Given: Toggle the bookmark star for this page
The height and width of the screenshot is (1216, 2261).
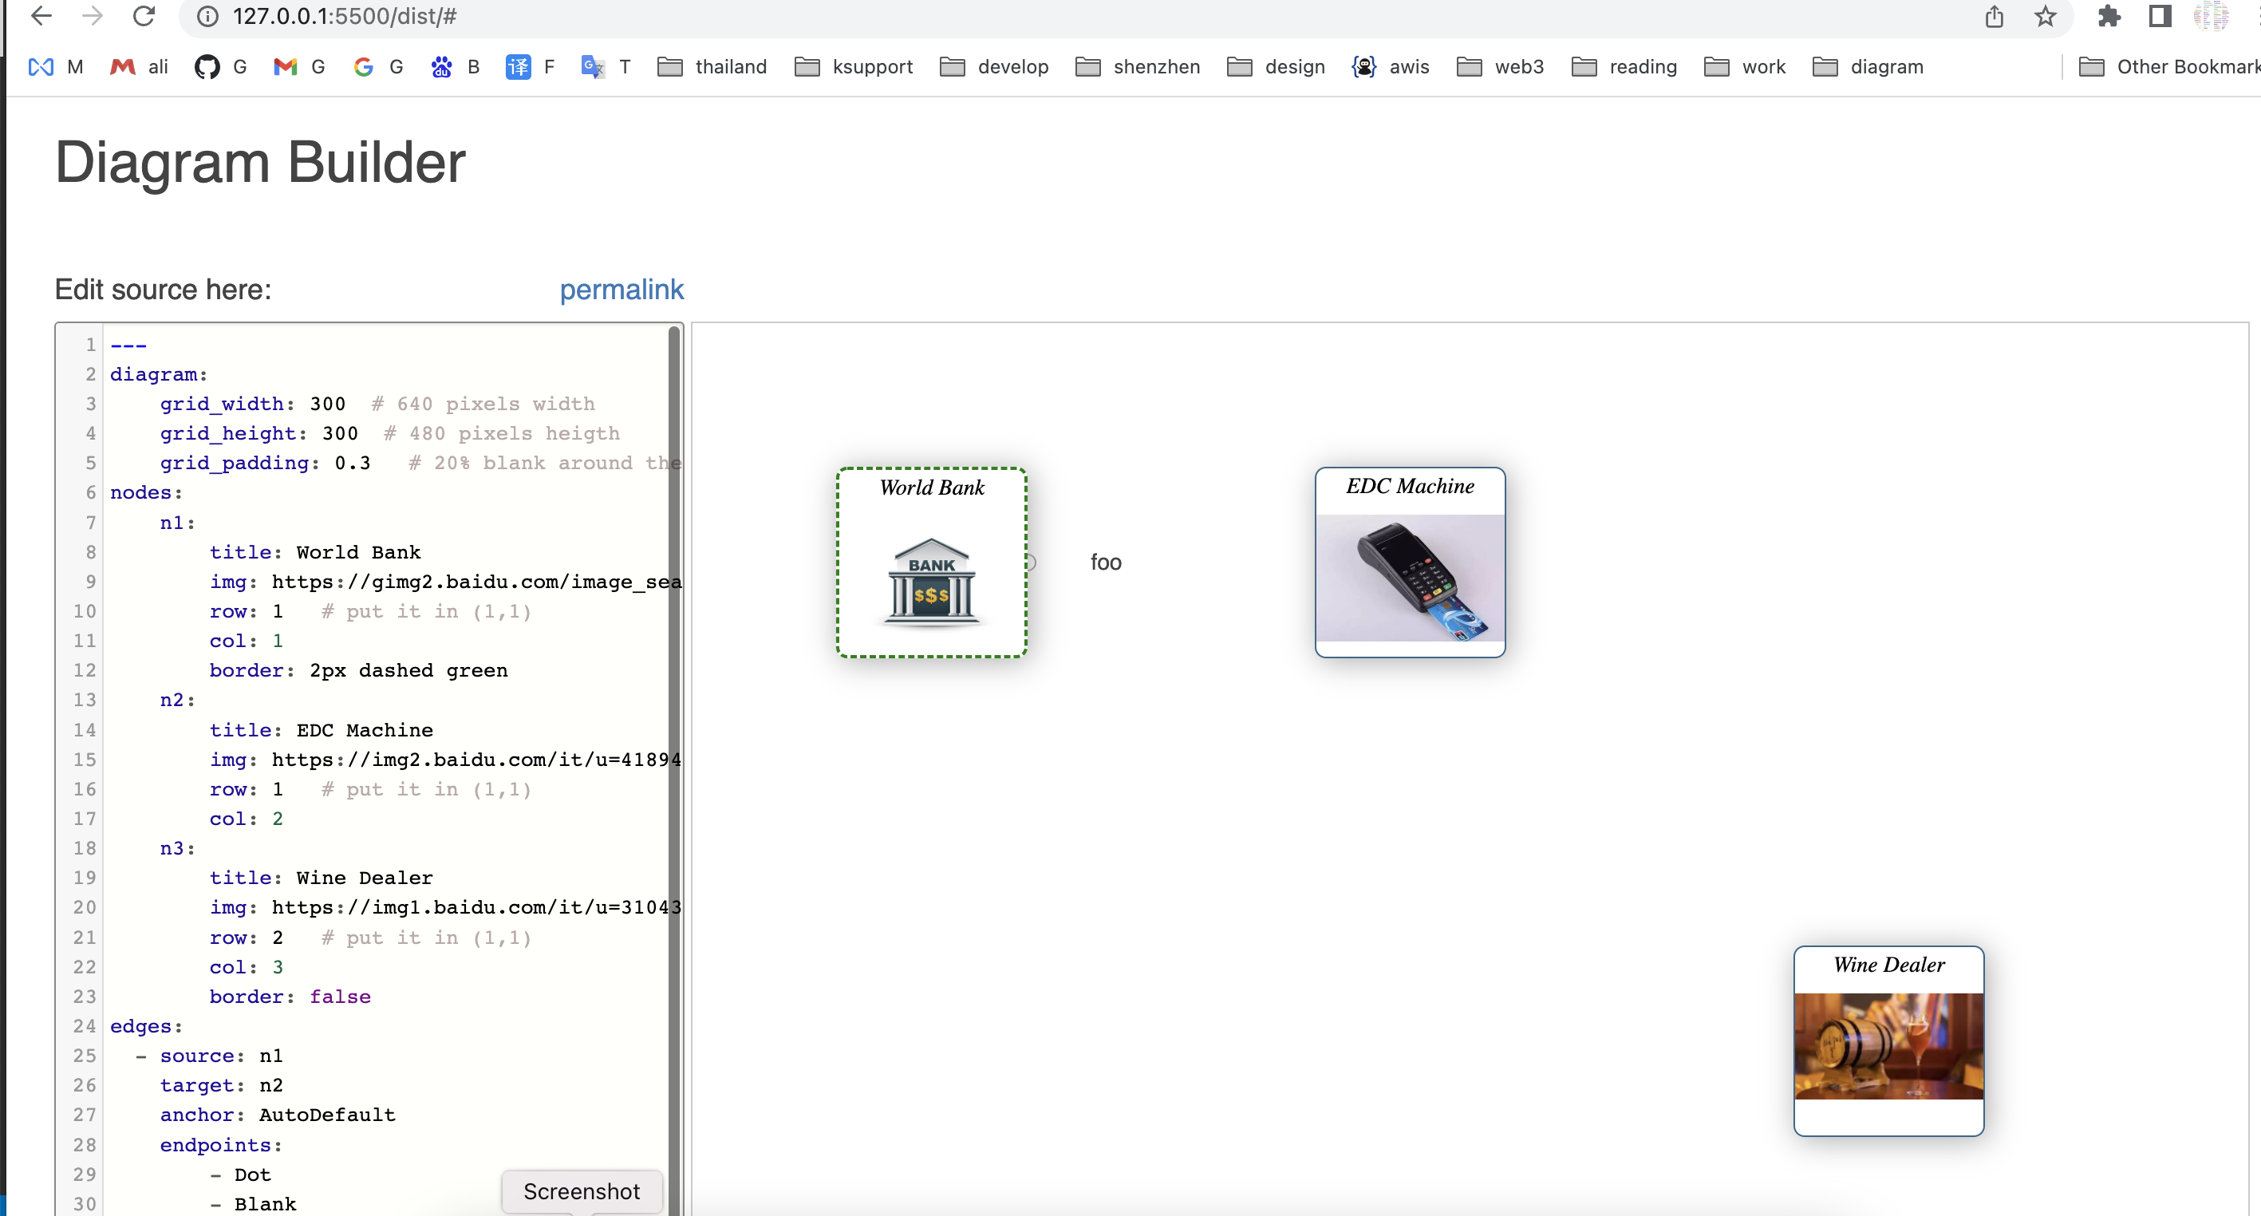Looking at the screenshot, I should pyautogui.click(x=2045, y=17).
